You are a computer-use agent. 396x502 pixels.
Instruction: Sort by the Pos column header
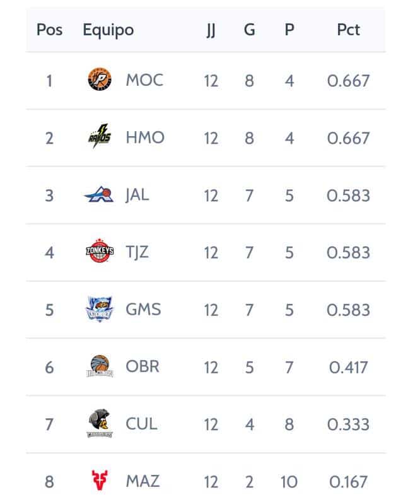coord(49,30)
